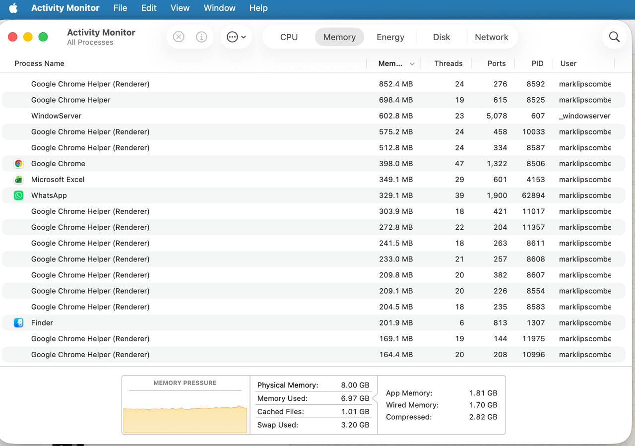Click the All Processes subtitle
The image size is (635, 446).
[x=90, y=43]
